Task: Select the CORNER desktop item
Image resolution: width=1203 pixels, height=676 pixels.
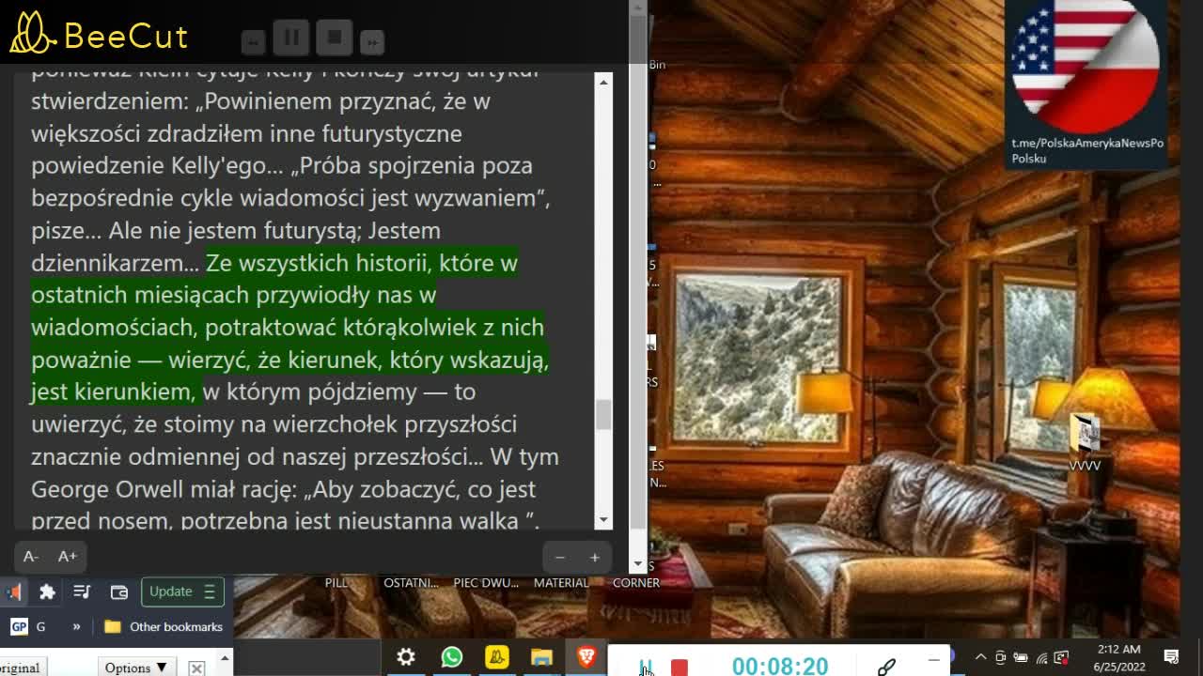Action: (636, 583)
